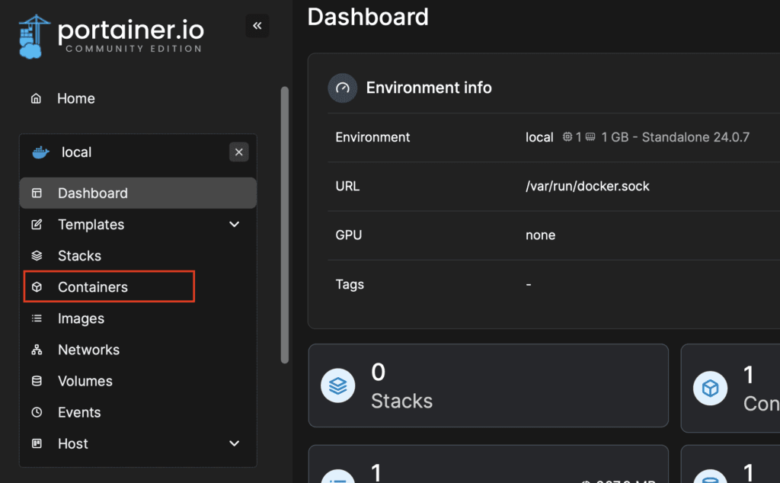Click the Containers cube icon in sidebar
780x483 pixels.
[37, 287]
